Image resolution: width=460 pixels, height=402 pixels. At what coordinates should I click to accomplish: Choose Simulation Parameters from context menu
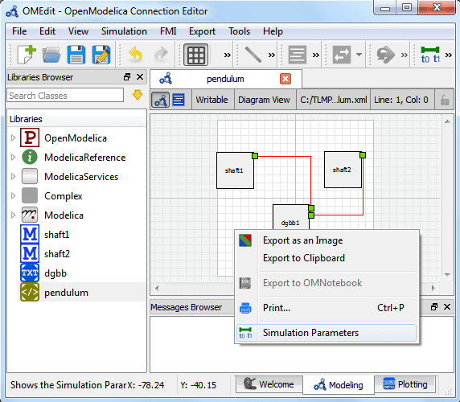[327, 333]
